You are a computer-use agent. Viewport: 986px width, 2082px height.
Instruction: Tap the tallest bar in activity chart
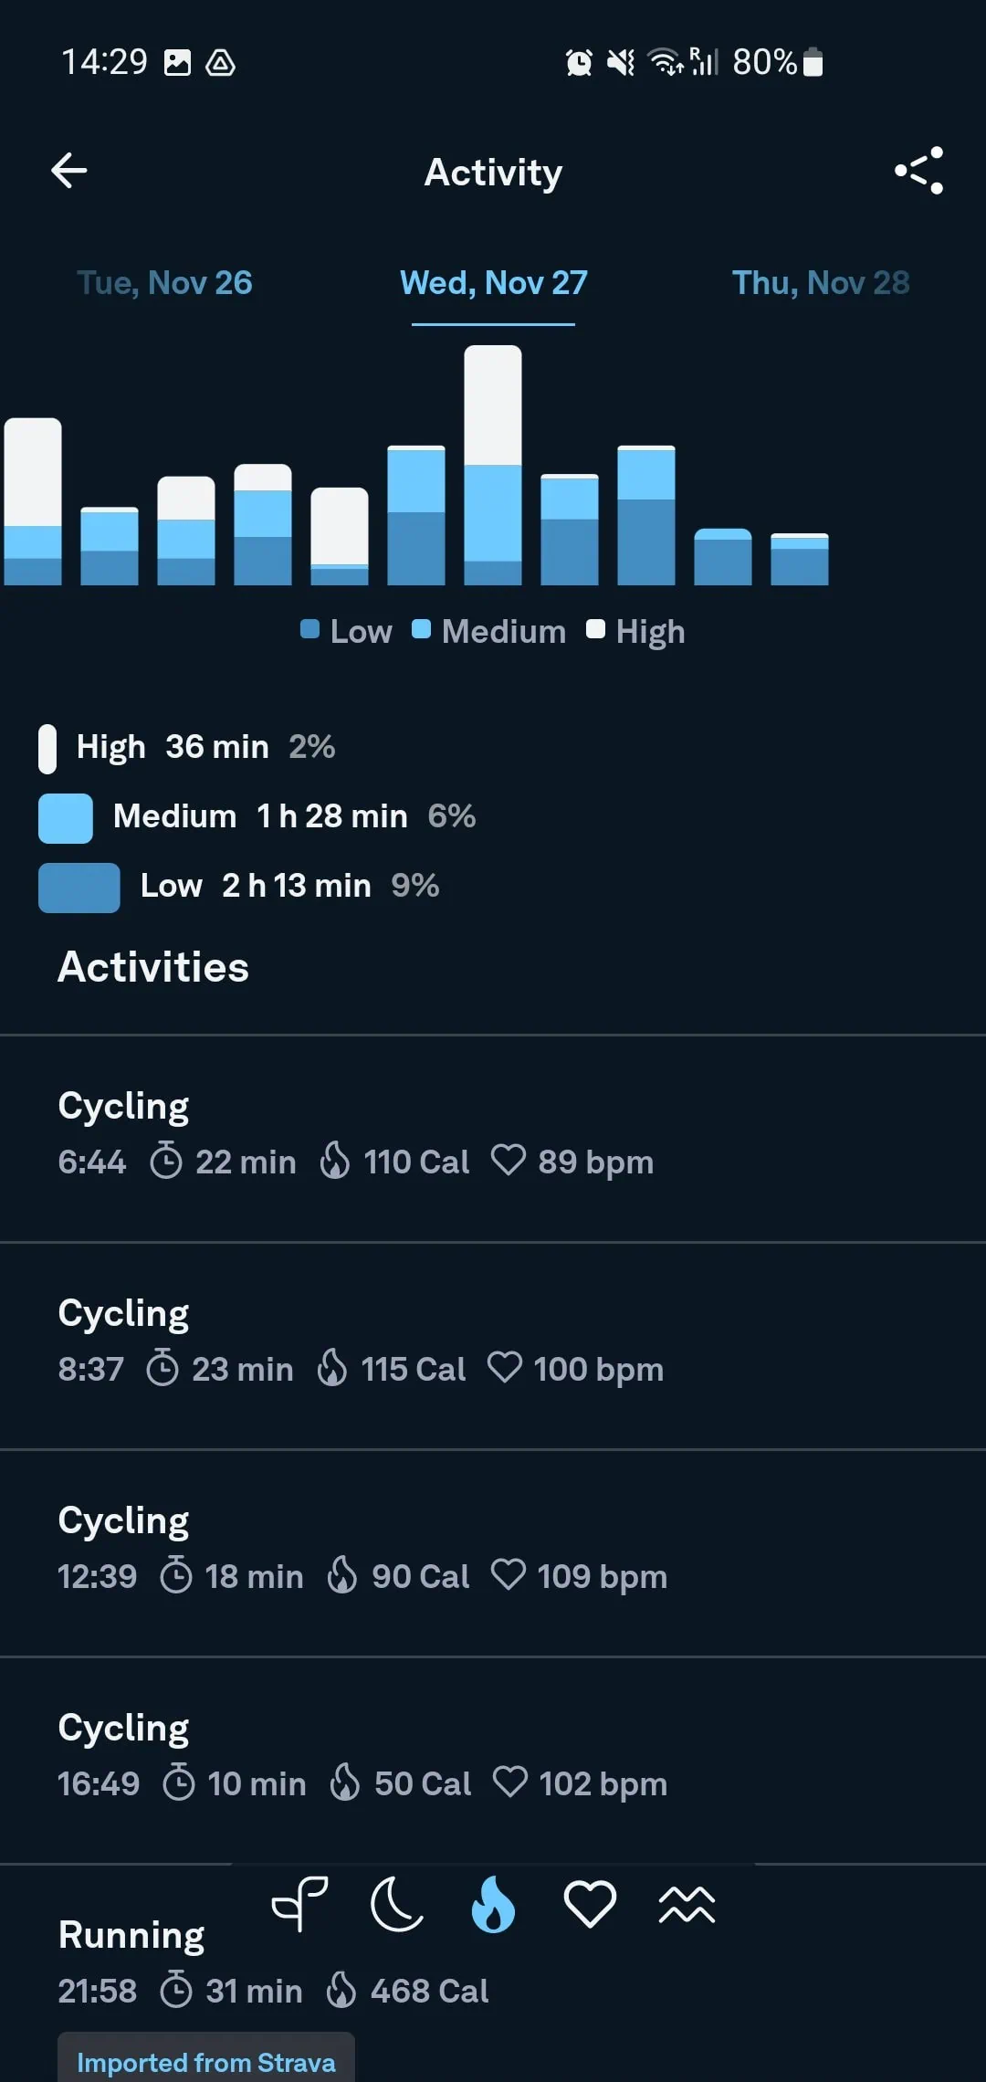click(x=493, y=466)
